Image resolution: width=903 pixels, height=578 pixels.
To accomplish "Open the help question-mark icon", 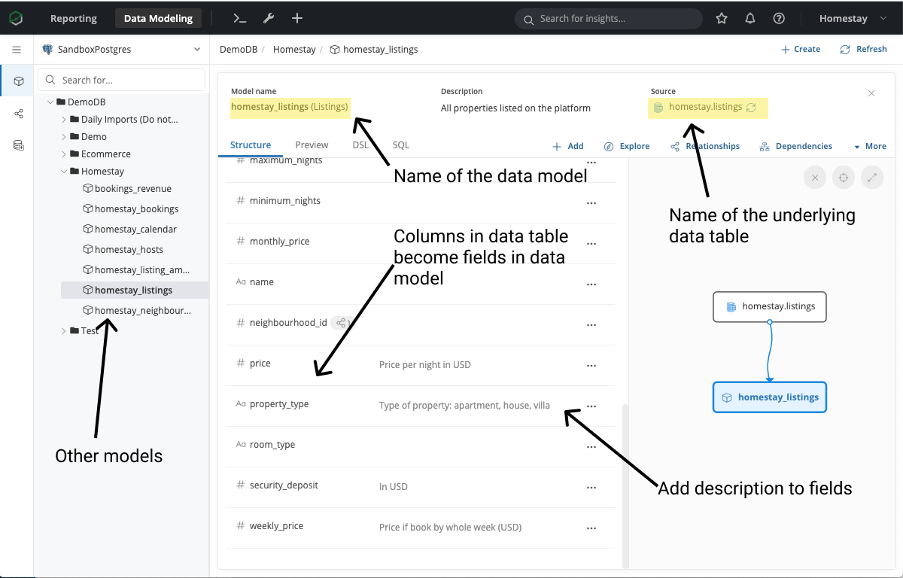I will click(779, 18).
